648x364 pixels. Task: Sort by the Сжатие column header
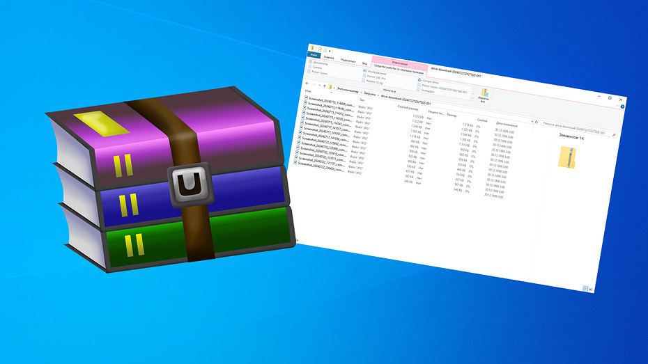[x=482, y=120]
